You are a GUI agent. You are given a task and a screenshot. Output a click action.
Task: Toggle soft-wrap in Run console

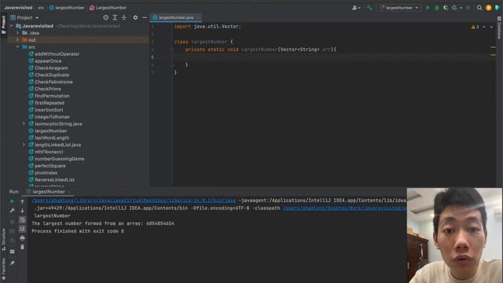(22, 220)
